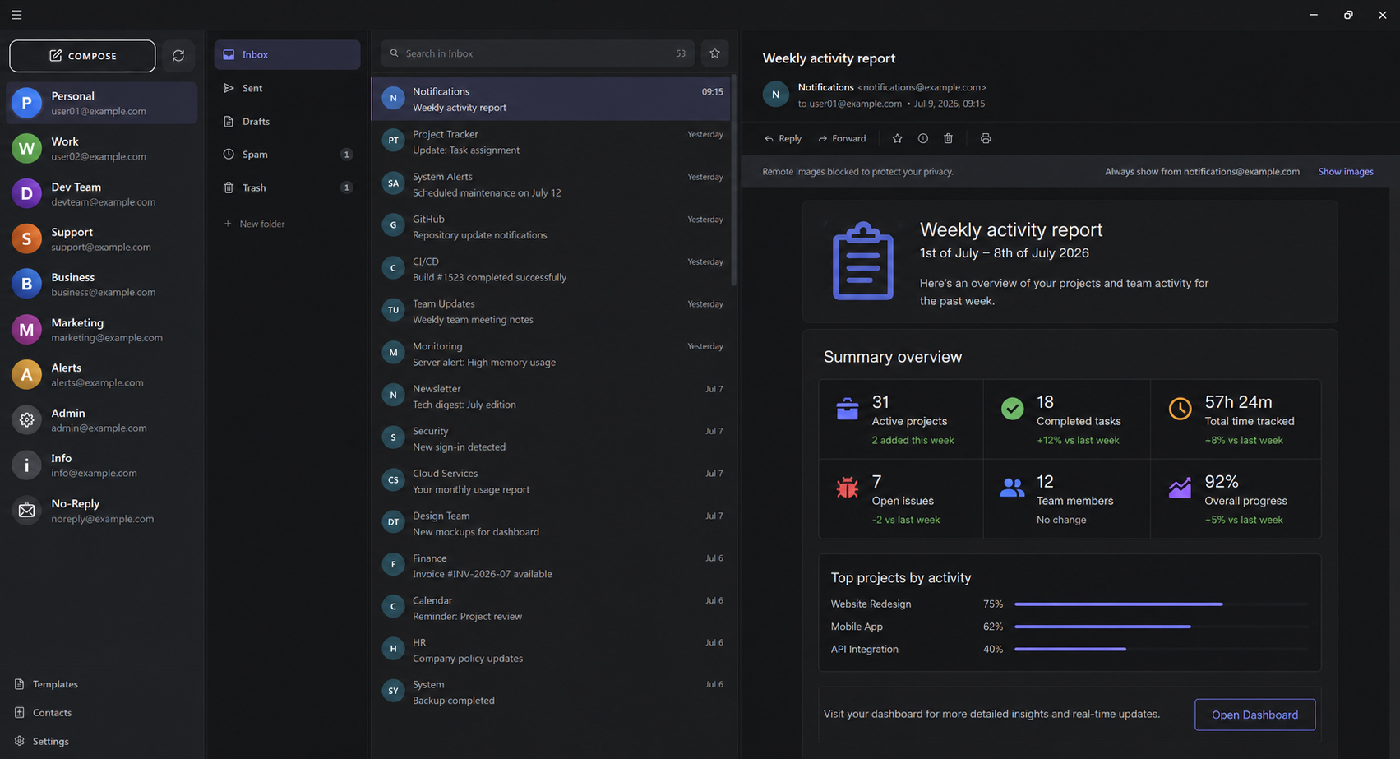Click the refresh sync icon
The image size is (1400, 759).
click(178, 56)
